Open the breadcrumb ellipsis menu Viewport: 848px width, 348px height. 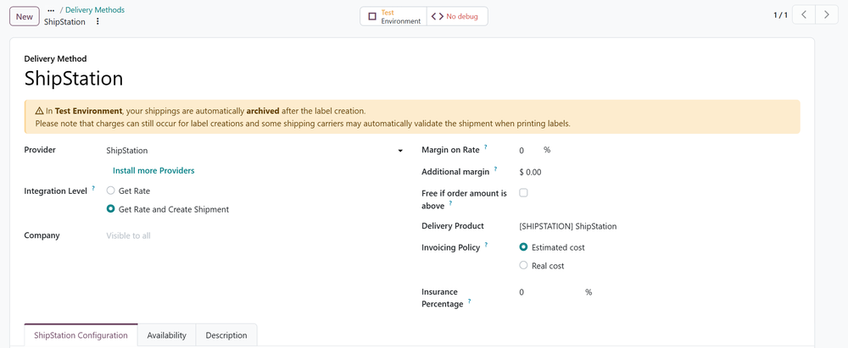pyautogui.click(x=51, y=10)
